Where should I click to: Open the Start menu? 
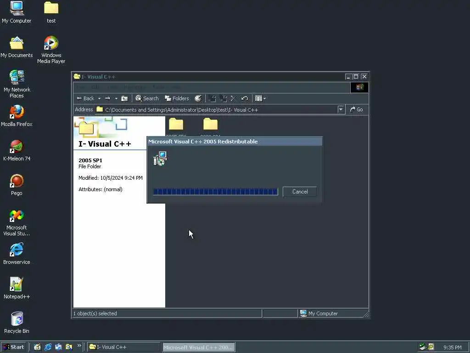(13, 347)
